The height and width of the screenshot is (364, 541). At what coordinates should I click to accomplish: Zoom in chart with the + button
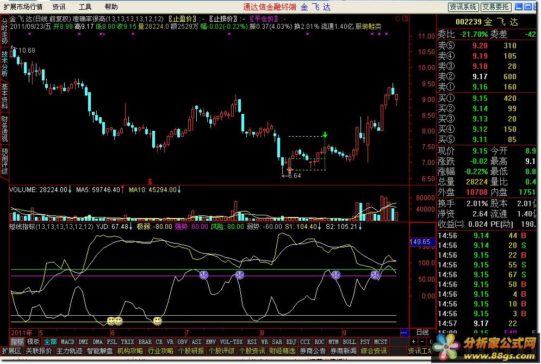413,342
